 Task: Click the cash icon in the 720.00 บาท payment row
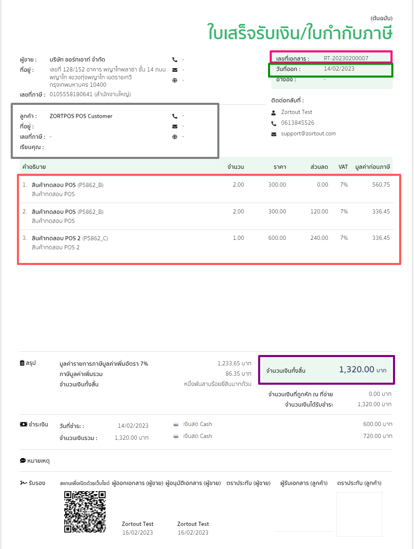click(176, 436)
